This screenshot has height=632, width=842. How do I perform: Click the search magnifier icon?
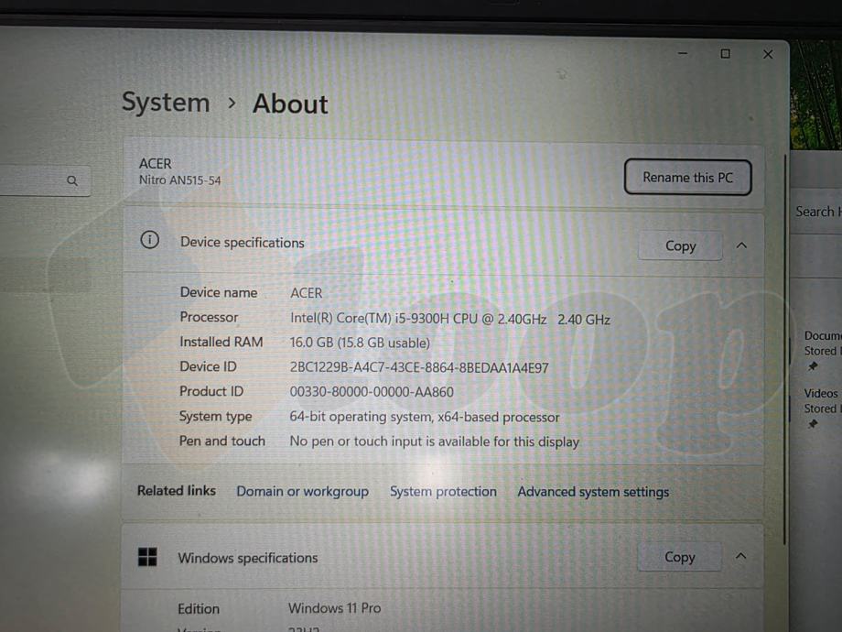[x=72, y=181]
